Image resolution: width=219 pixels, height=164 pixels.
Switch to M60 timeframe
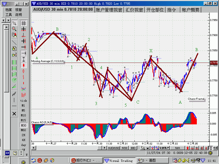23,130
